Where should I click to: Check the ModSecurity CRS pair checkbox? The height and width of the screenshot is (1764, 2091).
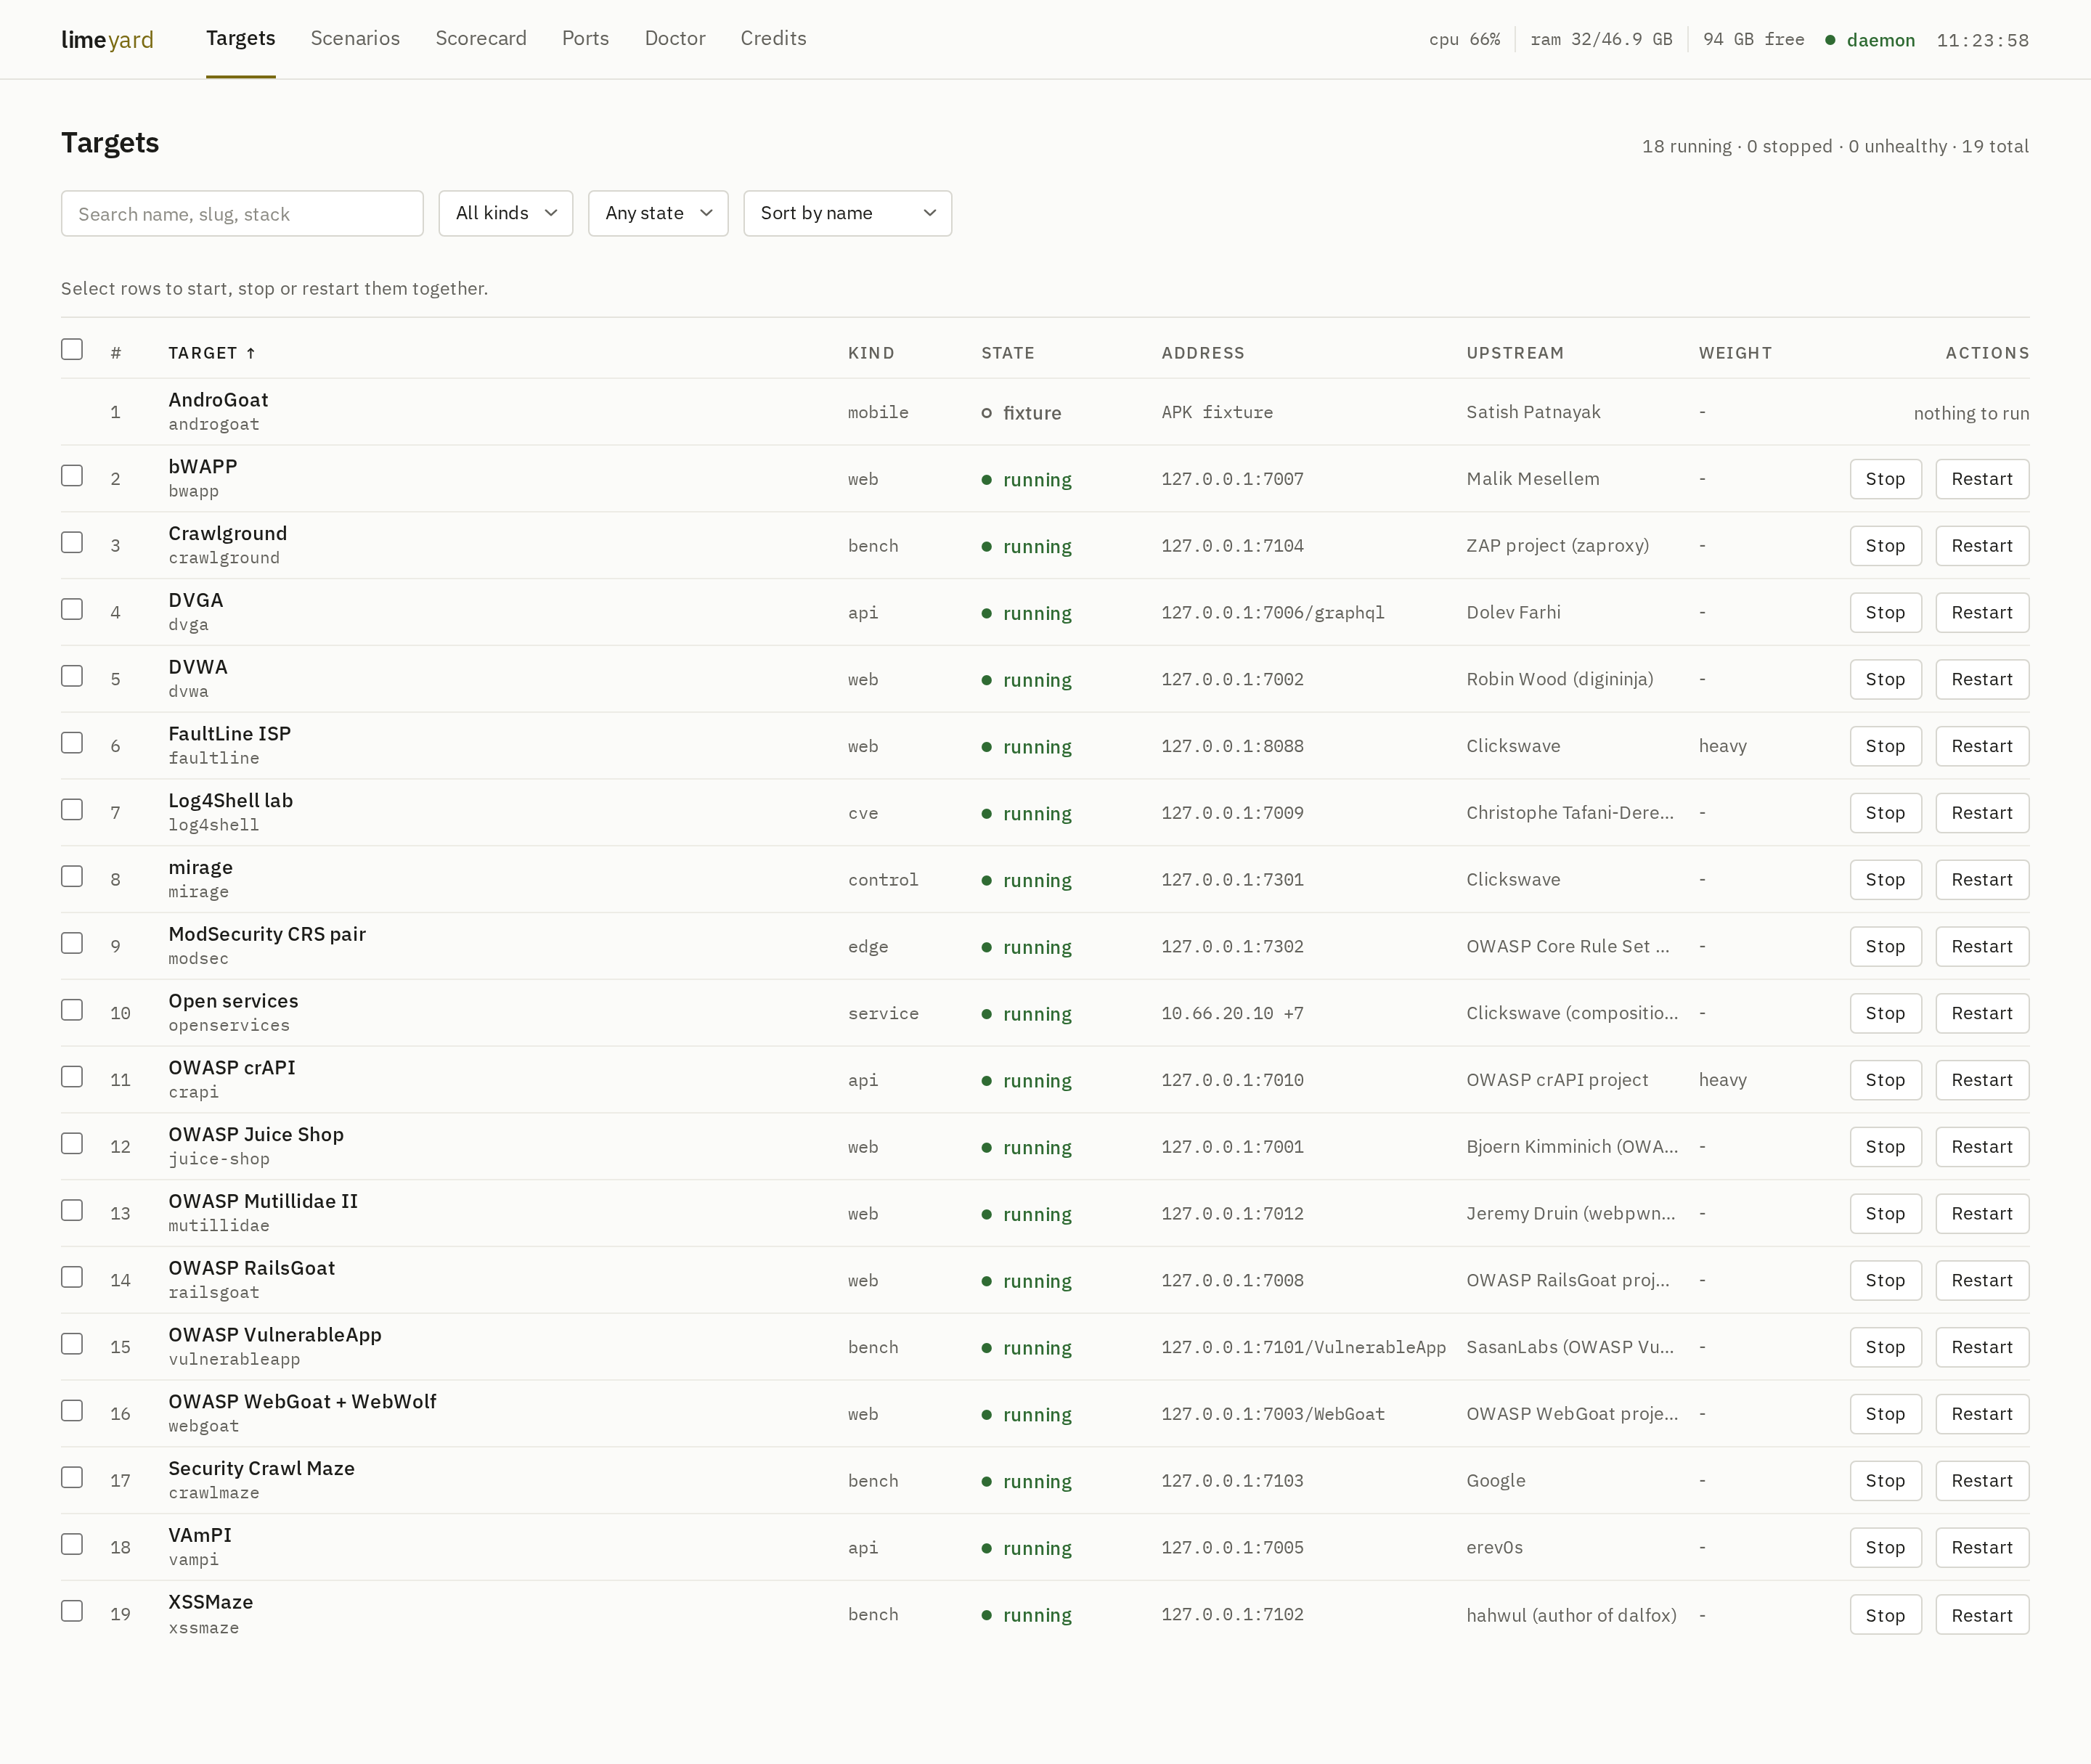(x=72, y=943)
